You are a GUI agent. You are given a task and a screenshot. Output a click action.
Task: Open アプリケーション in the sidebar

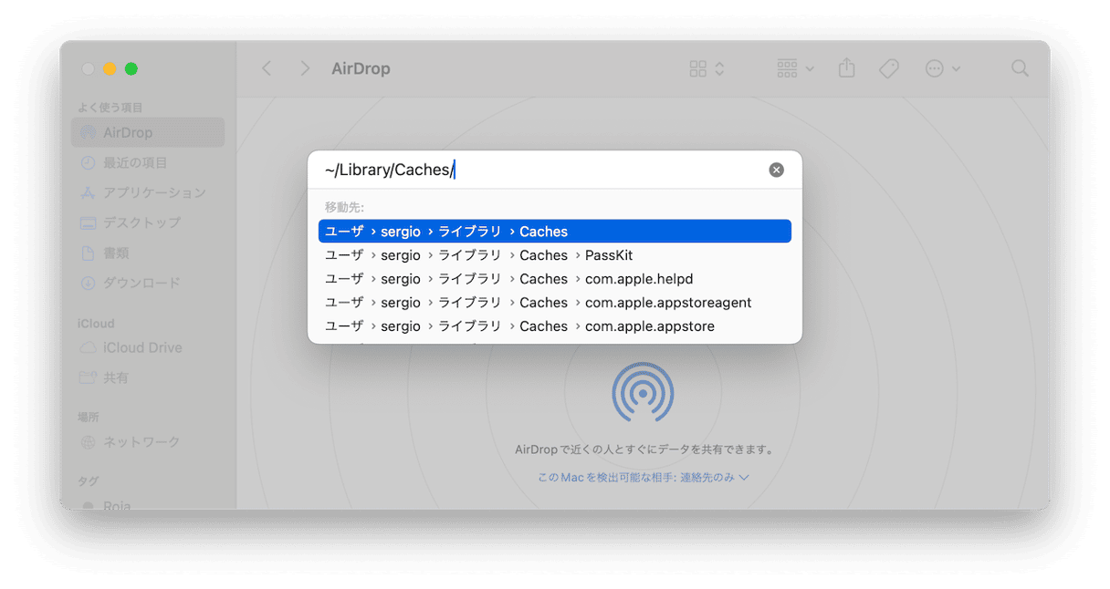(x=148, y=192)
